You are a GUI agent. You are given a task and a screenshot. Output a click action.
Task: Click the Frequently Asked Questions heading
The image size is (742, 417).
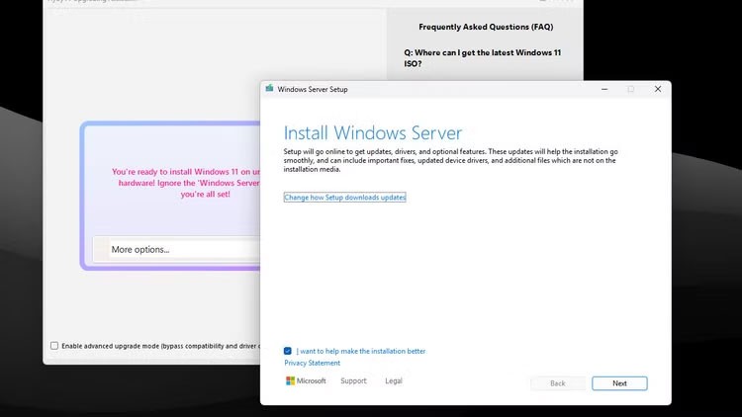click(x=486, y=27)
